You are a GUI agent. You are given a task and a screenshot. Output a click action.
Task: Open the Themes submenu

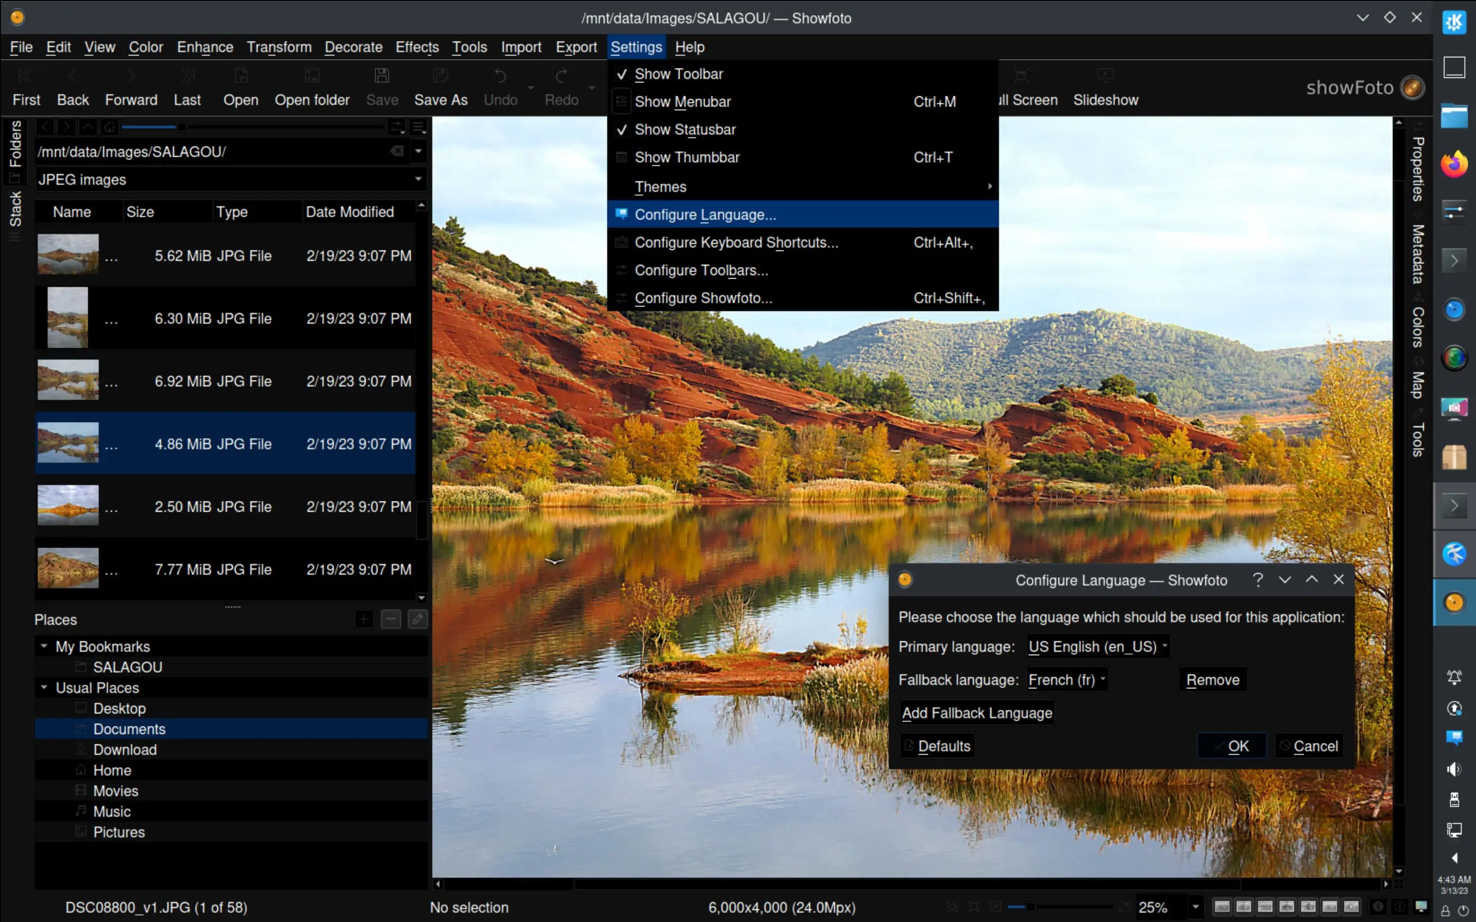tap(661, 186)
